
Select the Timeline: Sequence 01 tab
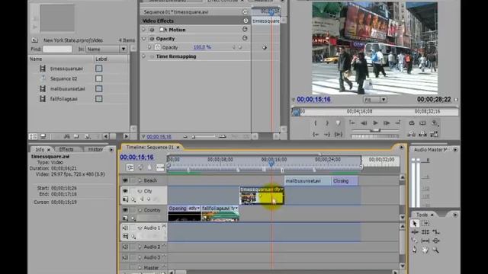click(x=150, y=147)
